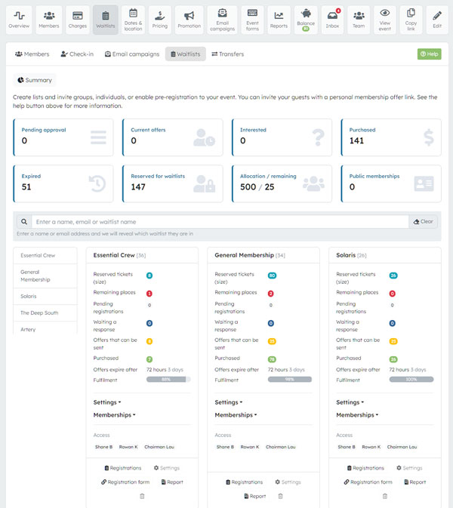
Task: Clear the waitlist search field
Action: point(423,222)
